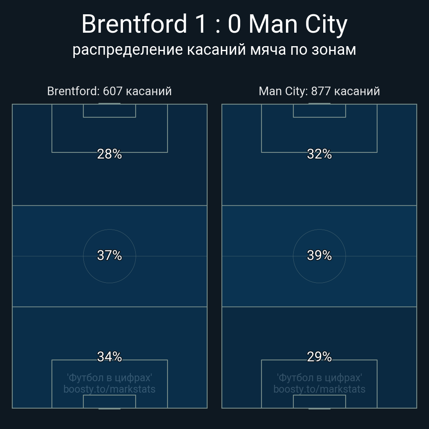429x429 pixels.
Task: Select Brentford's 37% midfield zone value
Action: coord(109,255)
